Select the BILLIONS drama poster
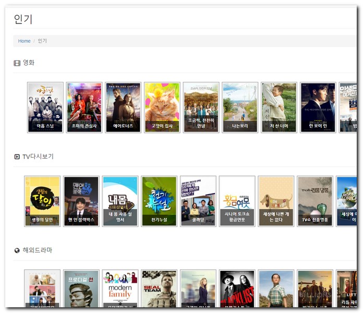 click(315, 288)
